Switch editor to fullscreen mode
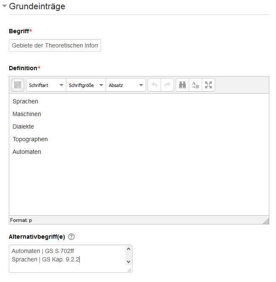 click(x=208, y=85)
